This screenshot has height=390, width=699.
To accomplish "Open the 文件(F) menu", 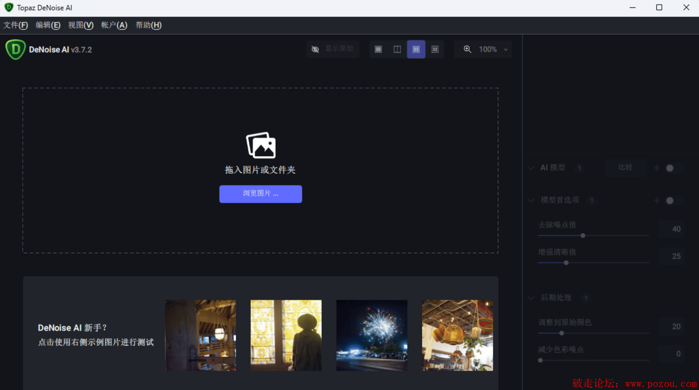I will 16,25.
